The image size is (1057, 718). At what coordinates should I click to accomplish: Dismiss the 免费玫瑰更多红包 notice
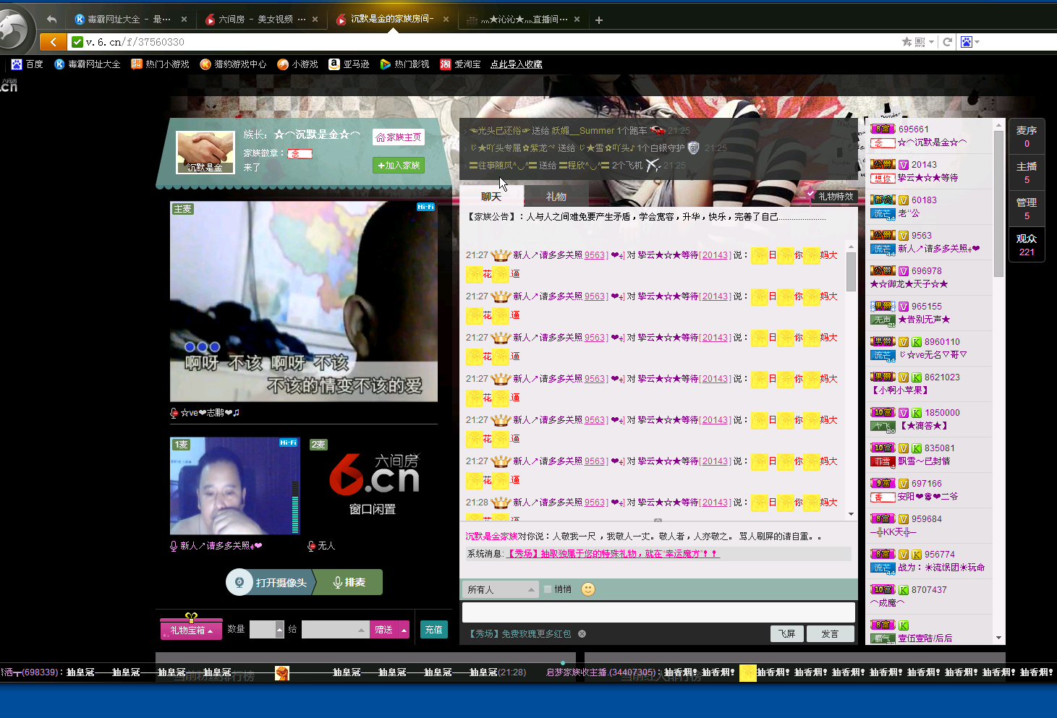[x=582, y=634]
